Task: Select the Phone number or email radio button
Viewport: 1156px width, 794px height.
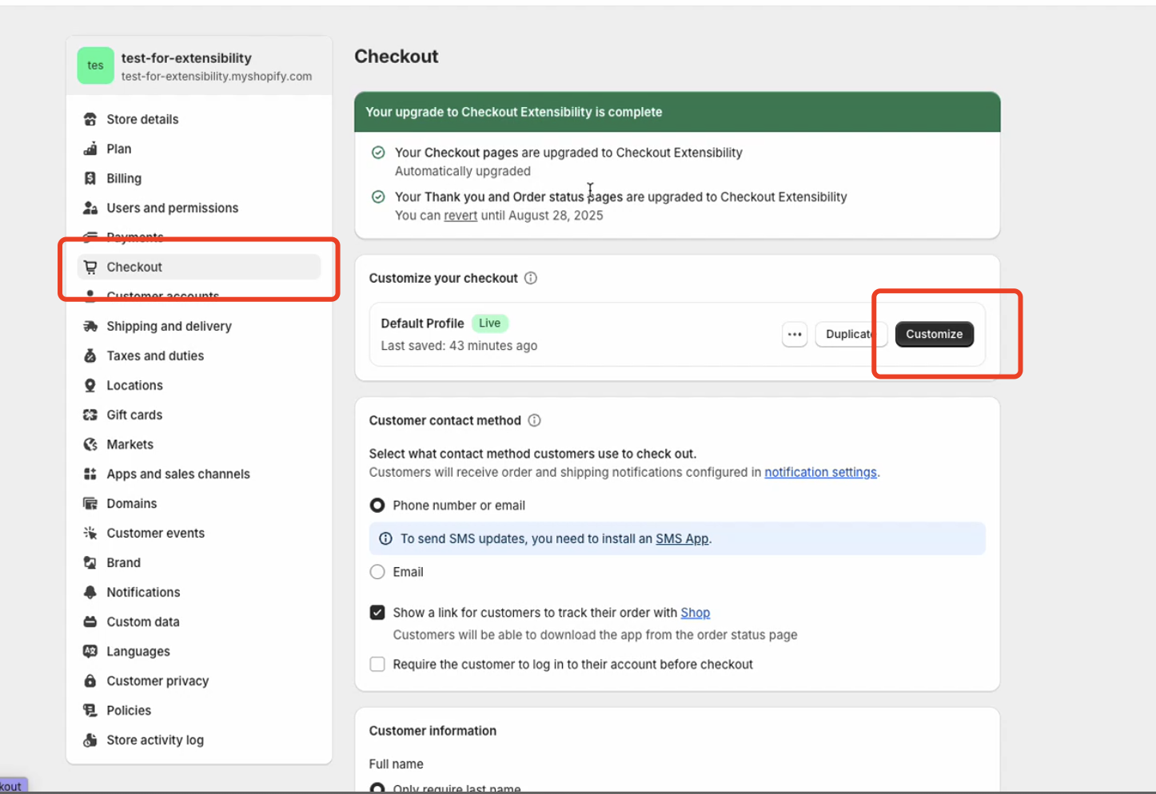Action: tap(377, 505)
